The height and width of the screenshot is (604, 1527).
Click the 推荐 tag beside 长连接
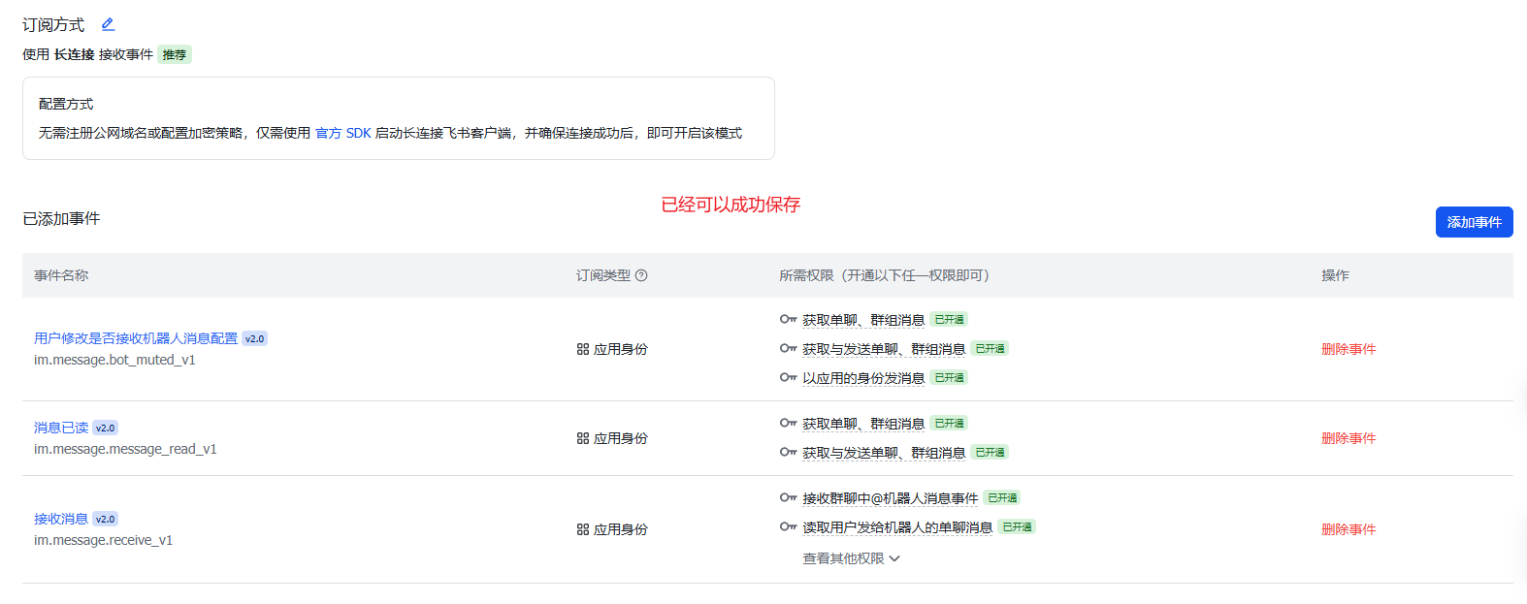[x=175, y=54]
